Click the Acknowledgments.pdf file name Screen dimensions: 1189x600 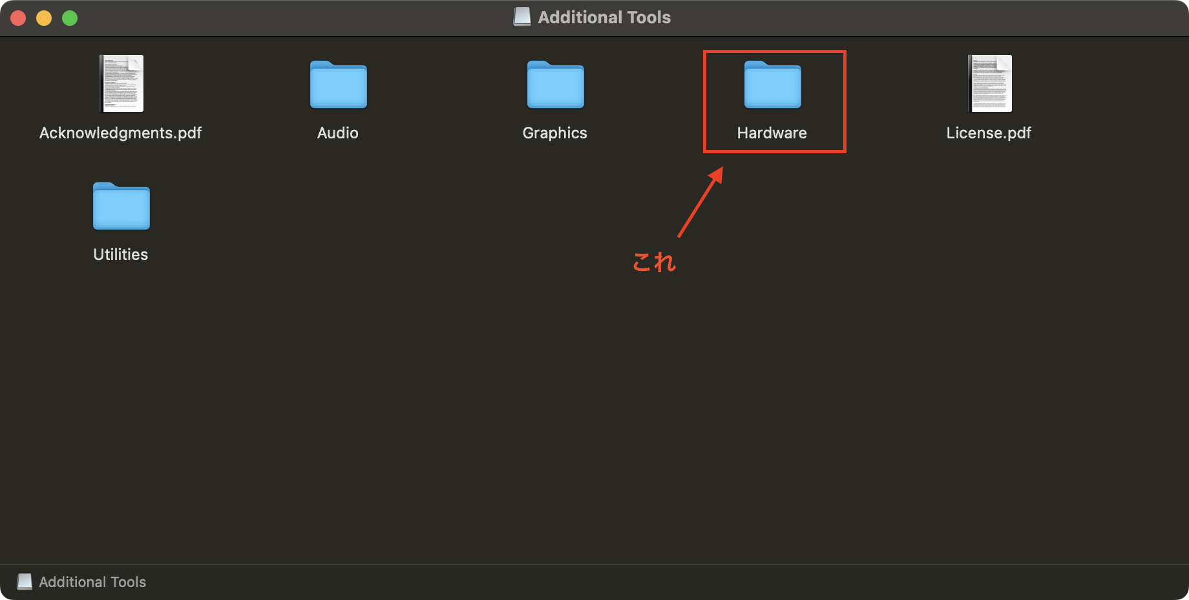point(120,133)
